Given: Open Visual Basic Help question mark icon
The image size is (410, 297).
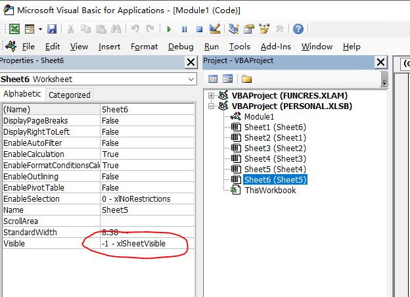Looking at the screenshot, I should point(298,29).
